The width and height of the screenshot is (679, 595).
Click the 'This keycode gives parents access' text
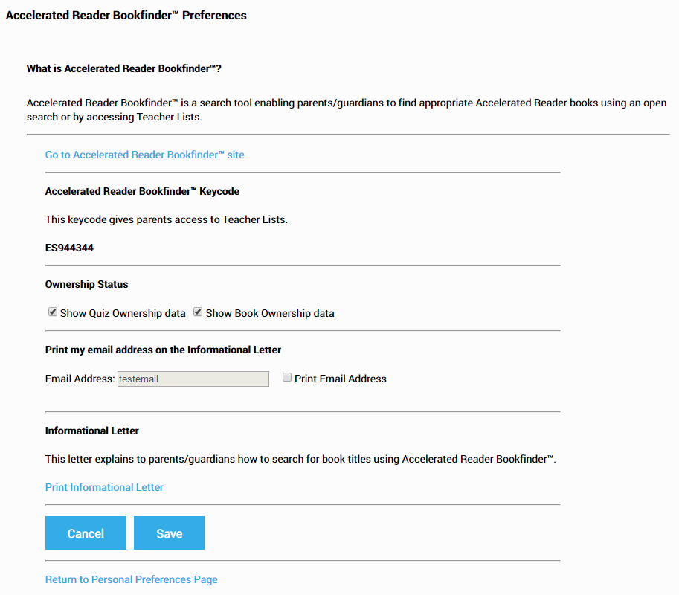pyautogui.click(x=166, y=219)
